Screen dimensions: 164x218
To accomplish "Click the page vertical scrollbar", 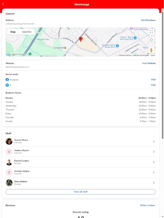I will 163,75.
